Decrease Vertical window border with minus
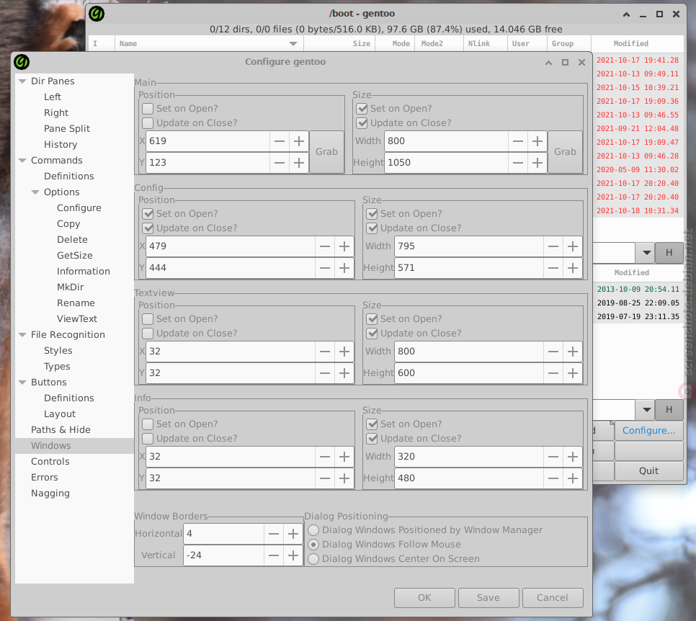Screen dimensions: 696x621 [x=274, y=555]
